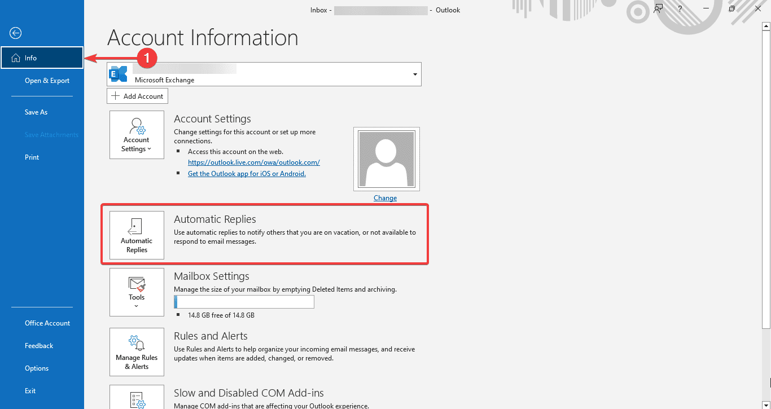Open the Open & Export menu
771x409 pixels.
[47, 81]
